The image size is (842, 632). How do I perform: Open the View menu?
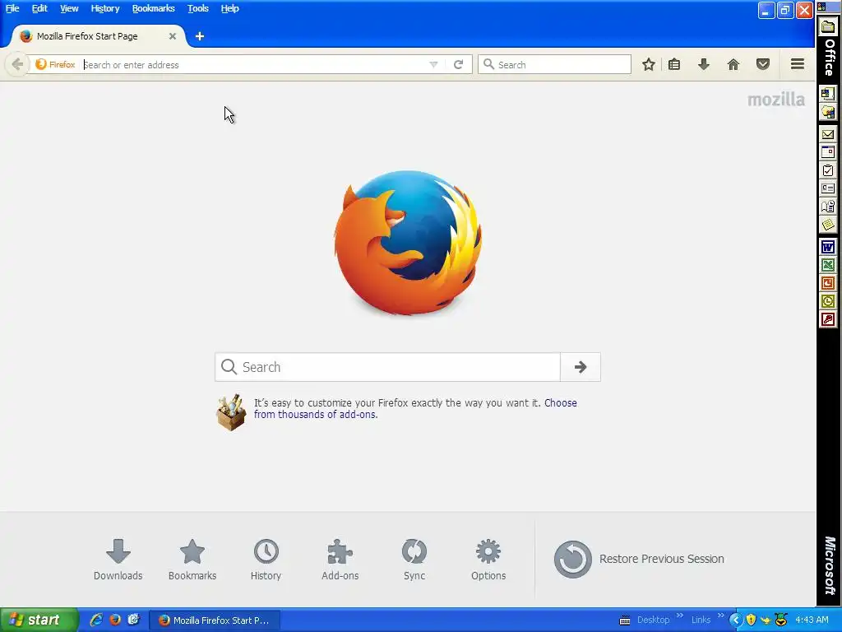(x=69, y=8)
